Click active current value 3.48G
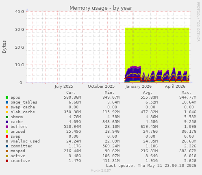The width and height of the screenshot is (202, 175). [75, 156]
